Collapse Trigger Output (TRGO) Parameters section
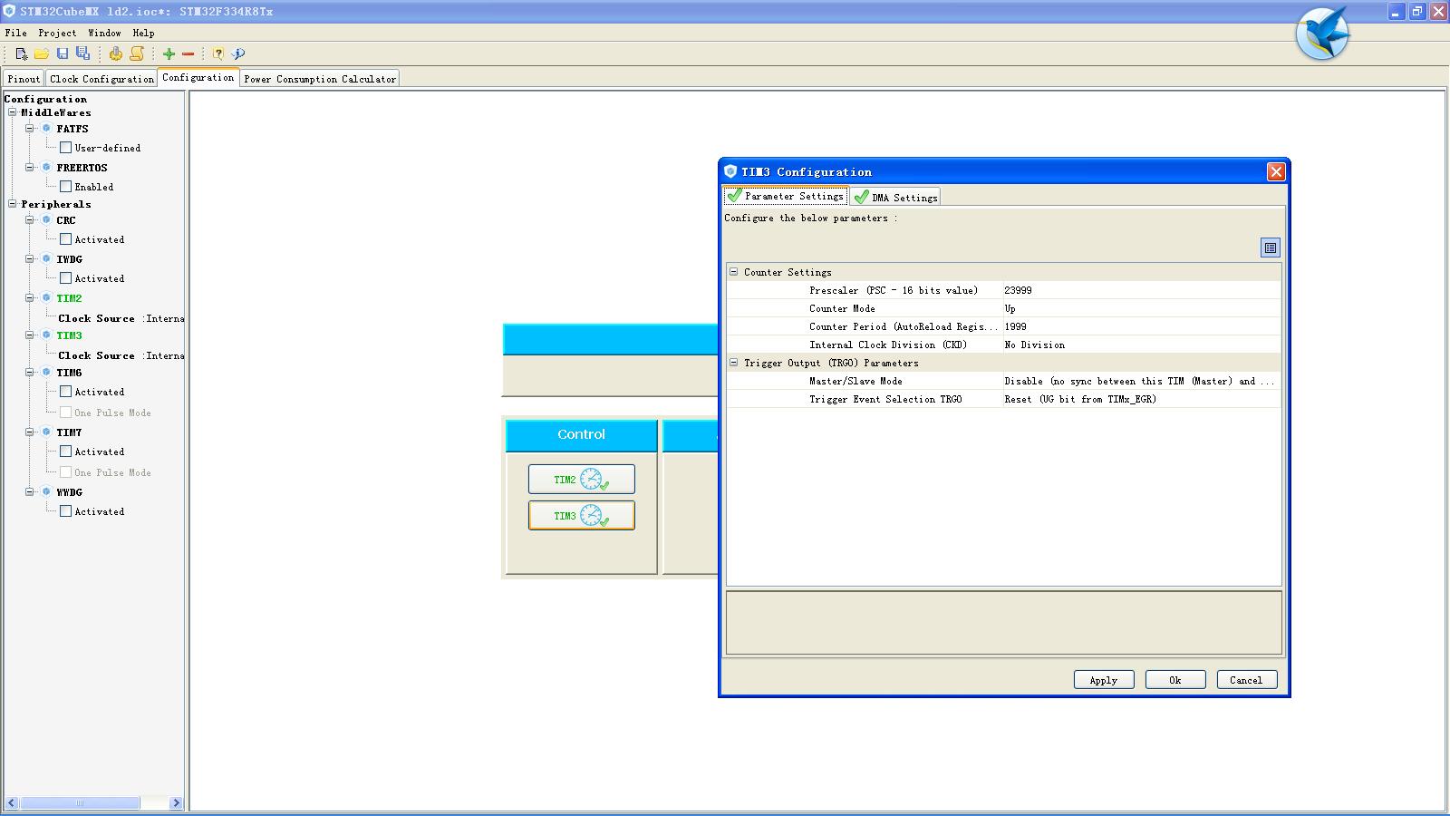 pos(734,363)
